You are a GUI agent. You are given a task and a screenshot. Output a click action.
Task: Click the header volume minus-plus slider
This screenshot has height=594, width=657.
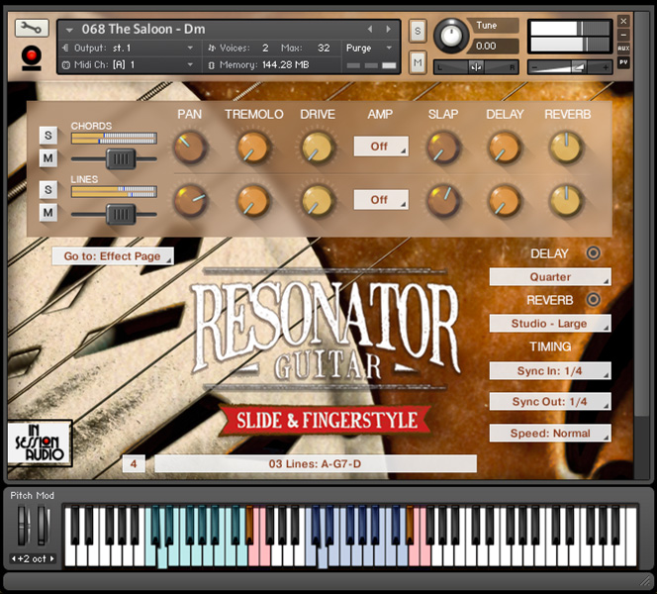[x=570, y=67]
